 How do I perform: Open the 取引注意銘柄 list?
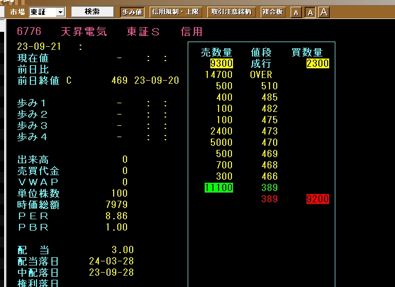tap(231, 12)
